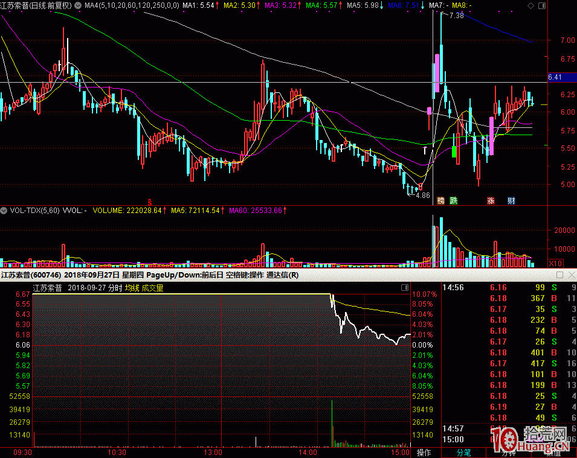Screen dimensions: 577x458
Task: Click the small red marker below the K-line chart
Action: pyautogui.click(x=150, y=201)
